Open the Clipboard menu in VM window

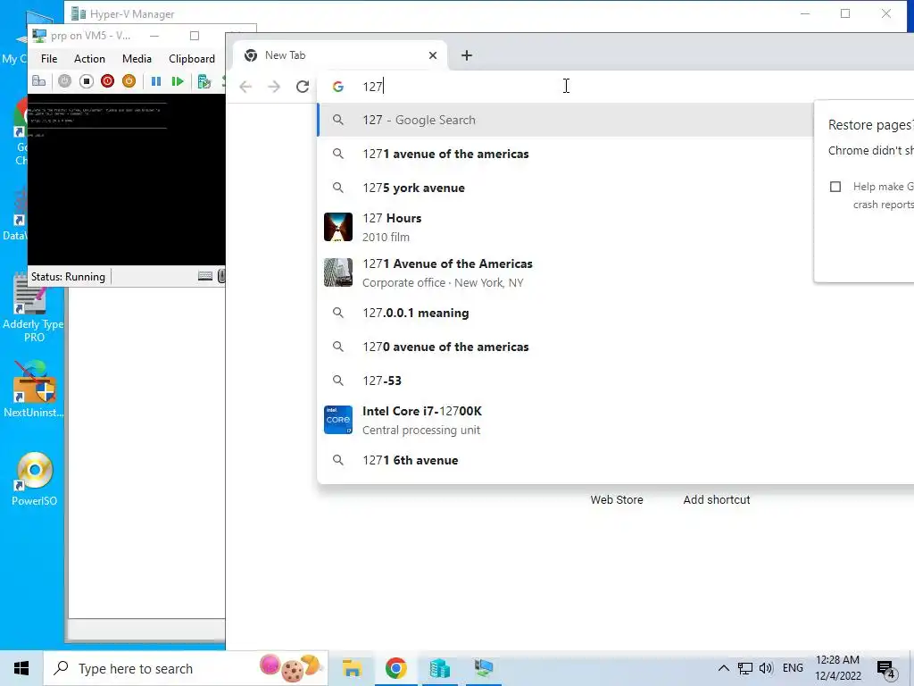(192, 58)
